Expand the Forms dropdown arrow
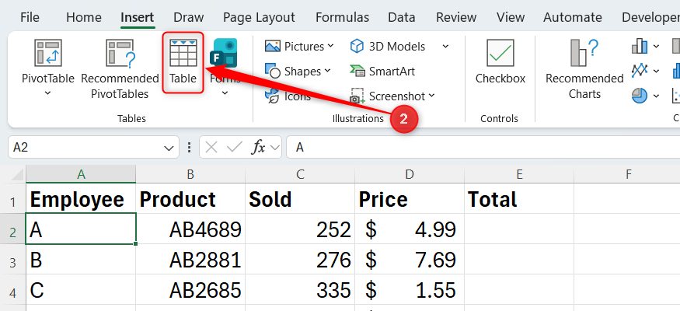680x311 pixels. (x=225, y=93)
